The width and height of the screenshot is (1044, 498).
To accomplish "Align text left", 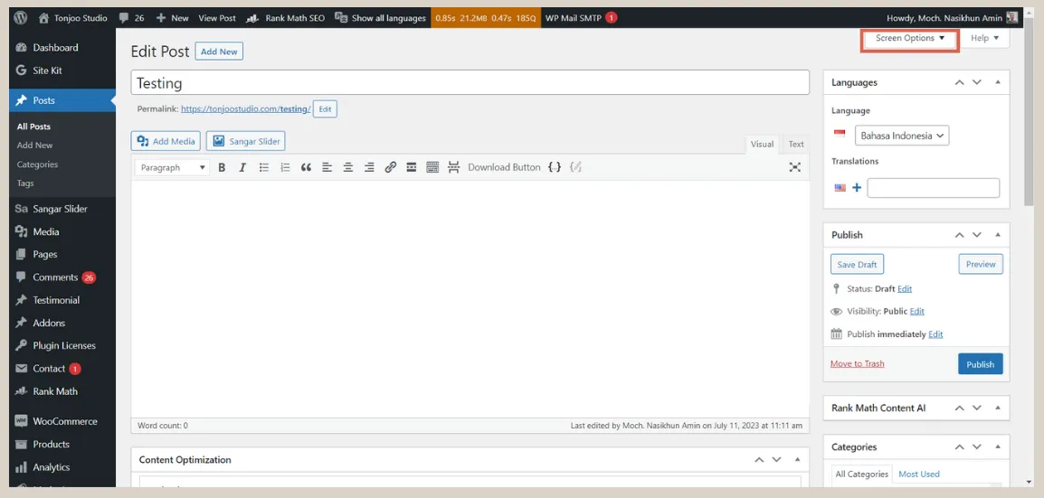I will tap(327, 167).
